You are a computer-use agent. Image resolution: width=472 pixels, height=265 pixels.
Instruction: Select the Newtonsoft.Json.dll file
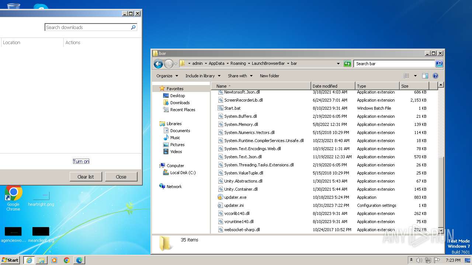coord(242,92)
